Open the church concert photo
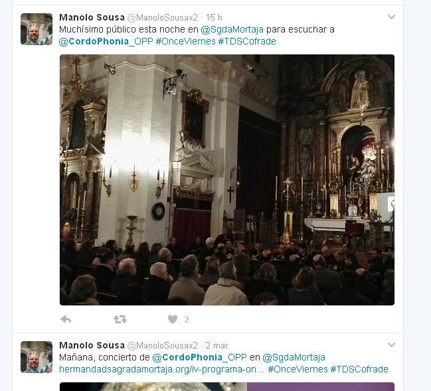This screenshot has height=391, width=431. point(227,180)
